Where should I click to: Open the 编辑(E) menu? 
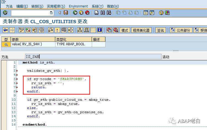click(22, 6)
